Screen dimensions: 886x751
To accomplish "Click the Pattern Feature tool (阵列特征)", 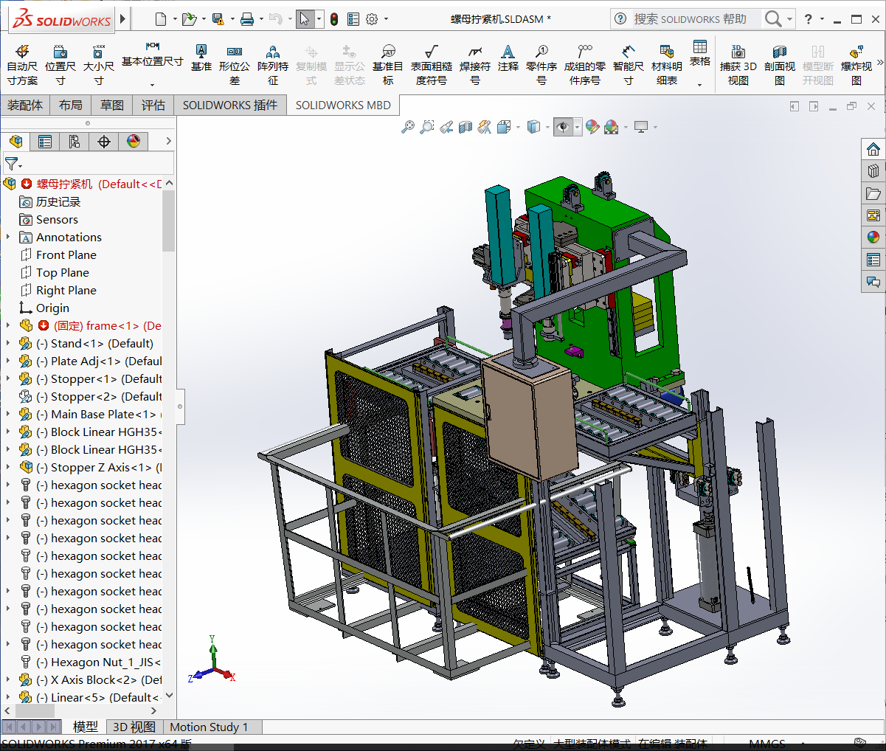I will pos(273,65).
